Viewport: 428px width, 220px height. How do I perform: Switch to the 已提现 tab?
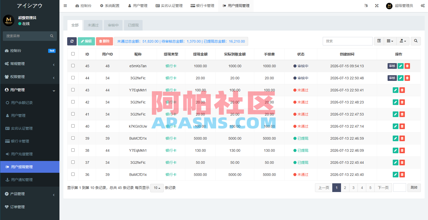pos(133,25)
